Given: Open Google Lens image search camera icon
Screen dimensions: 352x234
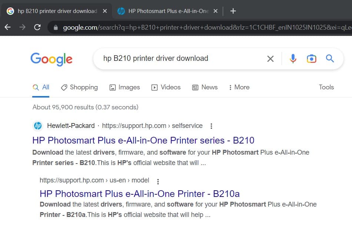Looking at the screenshot, I should 311,59.
